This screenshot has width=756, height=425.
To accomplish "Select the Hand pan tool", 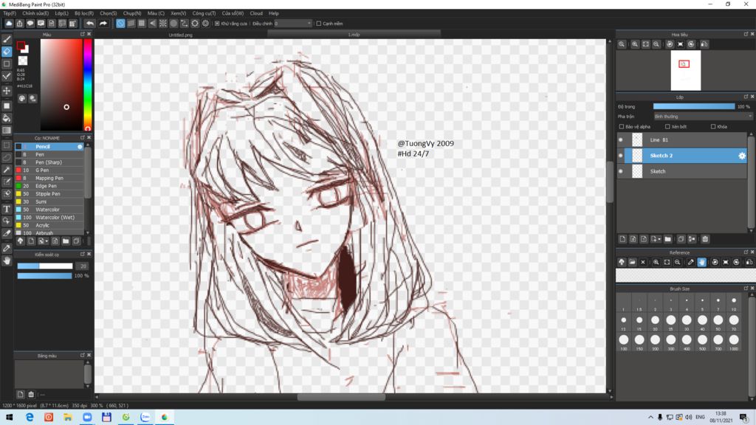I will [x=7, y=260].
